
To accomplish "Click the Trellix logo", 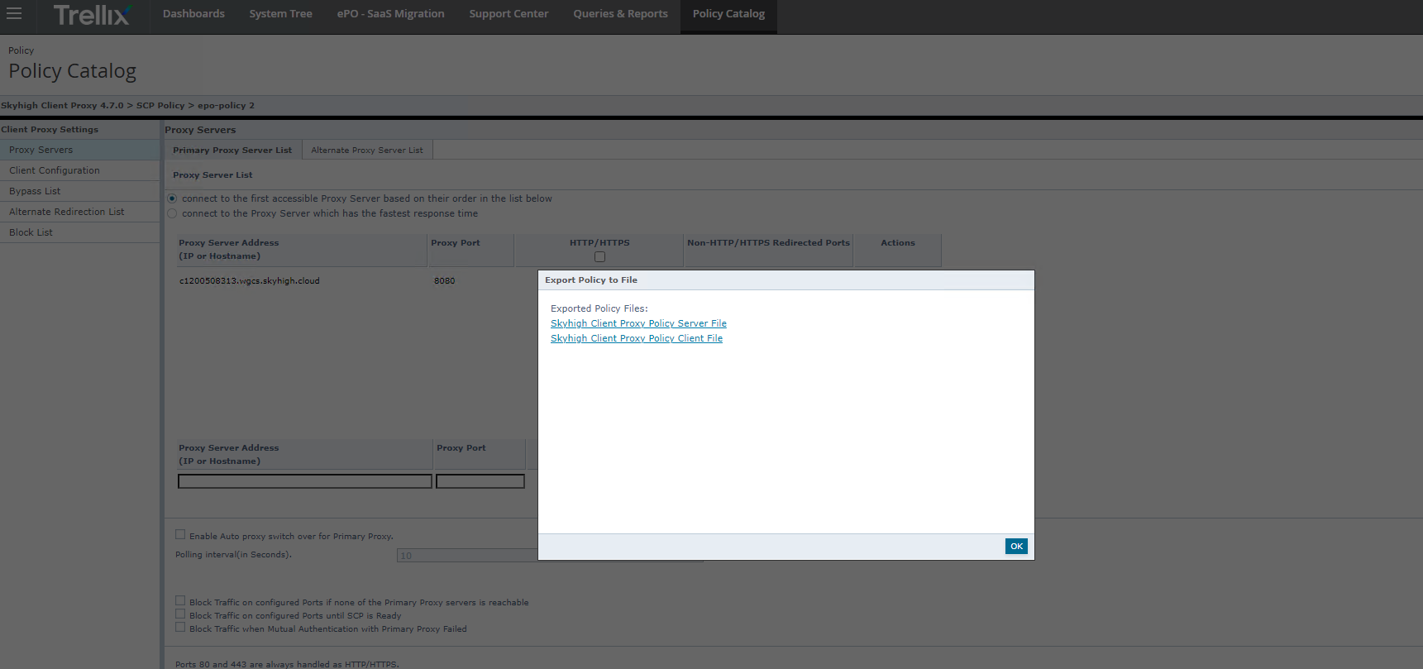I will pyautogui.click(x=92, y=15).
